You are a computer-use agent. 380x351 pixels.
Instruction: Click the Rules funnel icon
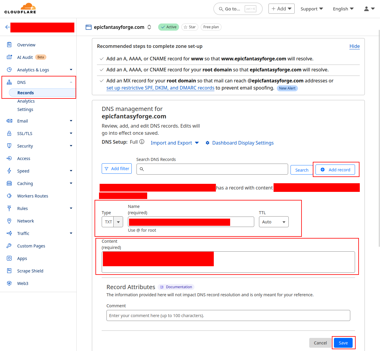9,208
